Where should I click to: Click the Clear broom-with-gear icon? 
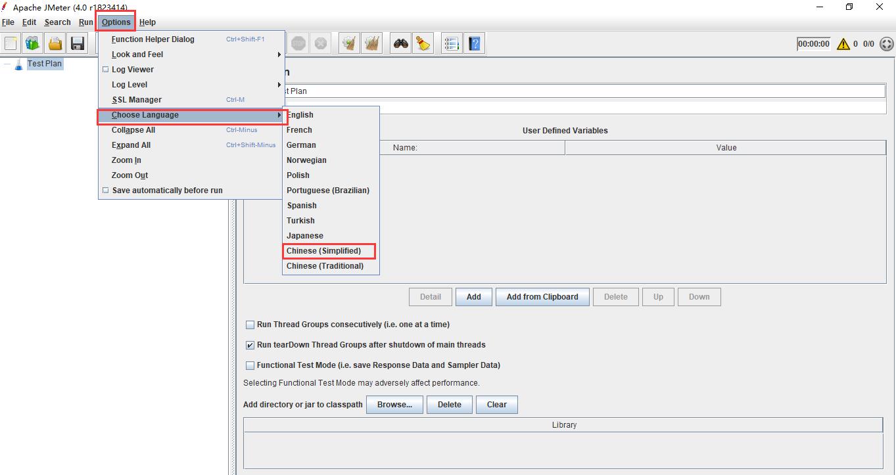coord(349,44)
